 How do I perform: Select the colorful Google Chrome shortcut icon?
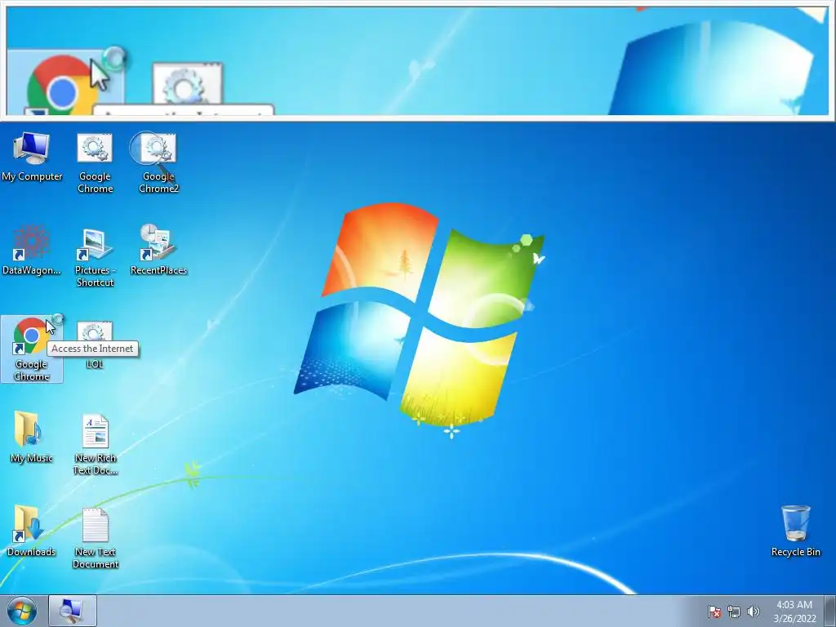tap(32, 349)
